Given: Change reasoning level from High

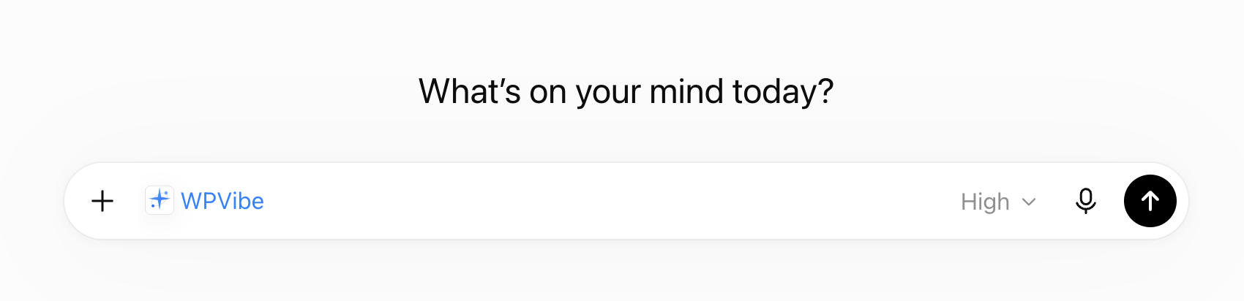Looking at the screenshot, I should tap(999, 202).
